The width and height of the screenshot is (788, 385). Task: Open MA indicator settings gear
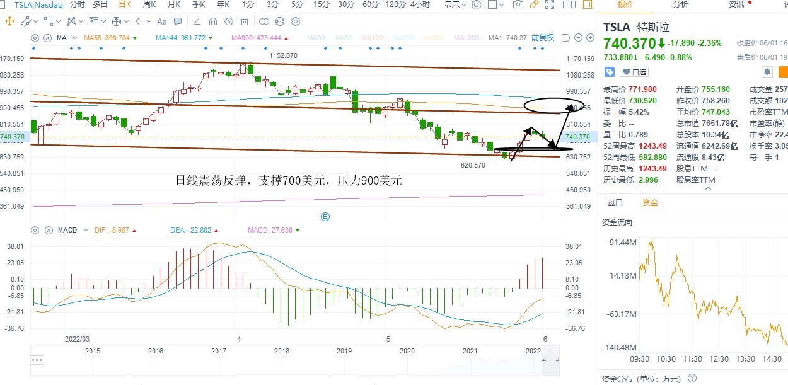click(35, 38)
